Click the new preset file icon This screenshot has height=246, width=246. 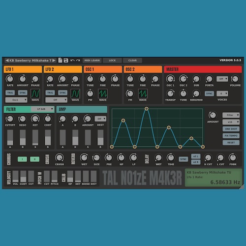tap(61, 61)
